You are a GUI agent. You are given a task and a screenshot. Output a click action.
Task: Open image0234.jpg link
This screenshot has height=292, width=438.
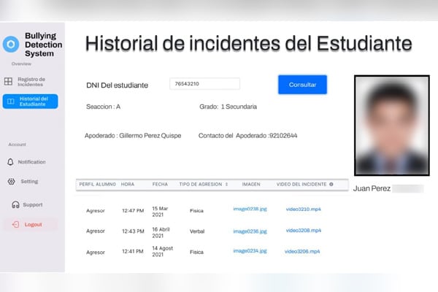coord(250,252)
